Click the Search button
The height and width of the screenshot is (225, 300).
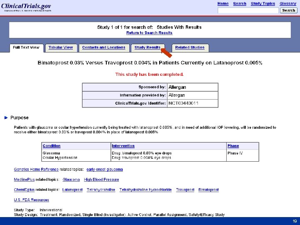(x=288, y=10)
